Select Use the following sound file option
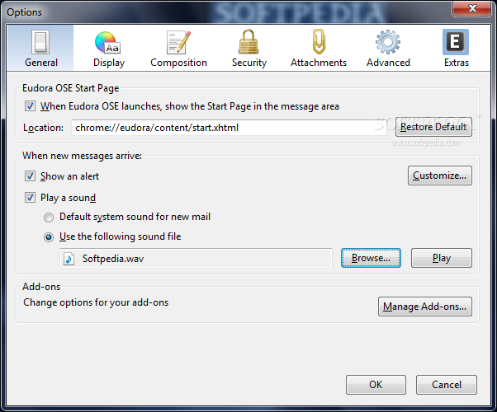The height and width of the screenshot is (412, 497). tap(49, 237)
